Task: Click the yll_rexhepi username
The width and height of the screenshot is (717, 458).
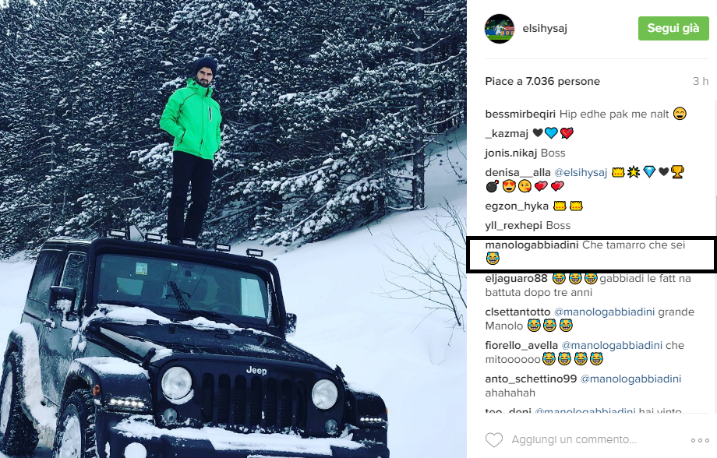Action: pyautogui.click(x=514, y=225)
